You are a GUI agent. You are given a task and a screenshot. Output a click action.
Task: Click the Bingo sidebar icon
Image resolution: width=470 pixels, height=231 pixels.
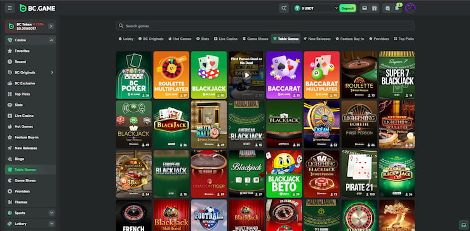click(x=10, y=159)
